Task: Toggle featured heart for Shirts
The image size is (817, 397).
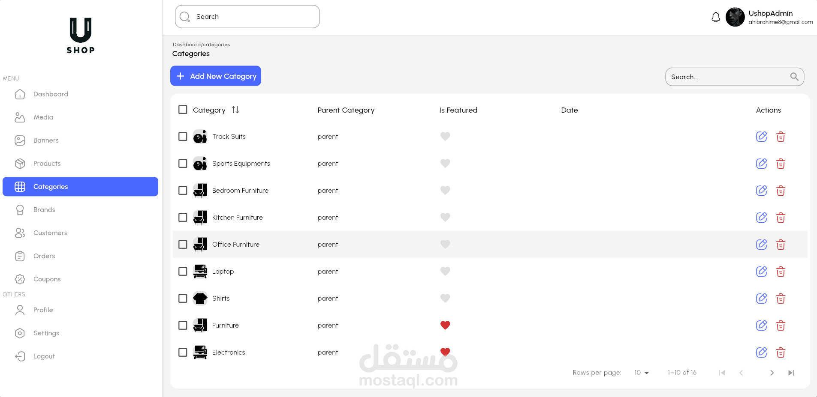Action: (445, 298)
